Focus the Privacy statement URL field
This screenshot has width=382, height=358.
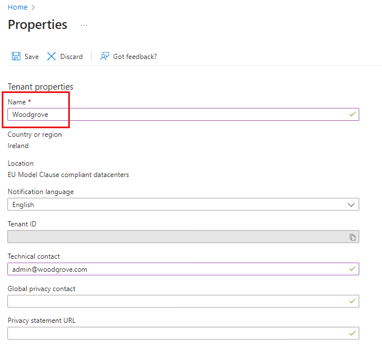point(171,334)
